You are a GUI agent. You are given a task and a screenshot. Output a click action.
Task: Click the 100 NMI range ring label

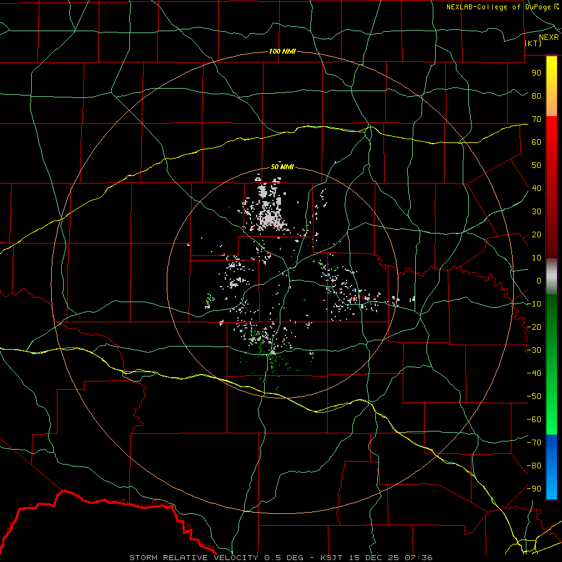[282, 51]
